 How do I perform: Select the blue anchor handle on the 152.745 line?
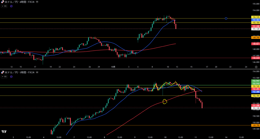click(x=226, y=18)
